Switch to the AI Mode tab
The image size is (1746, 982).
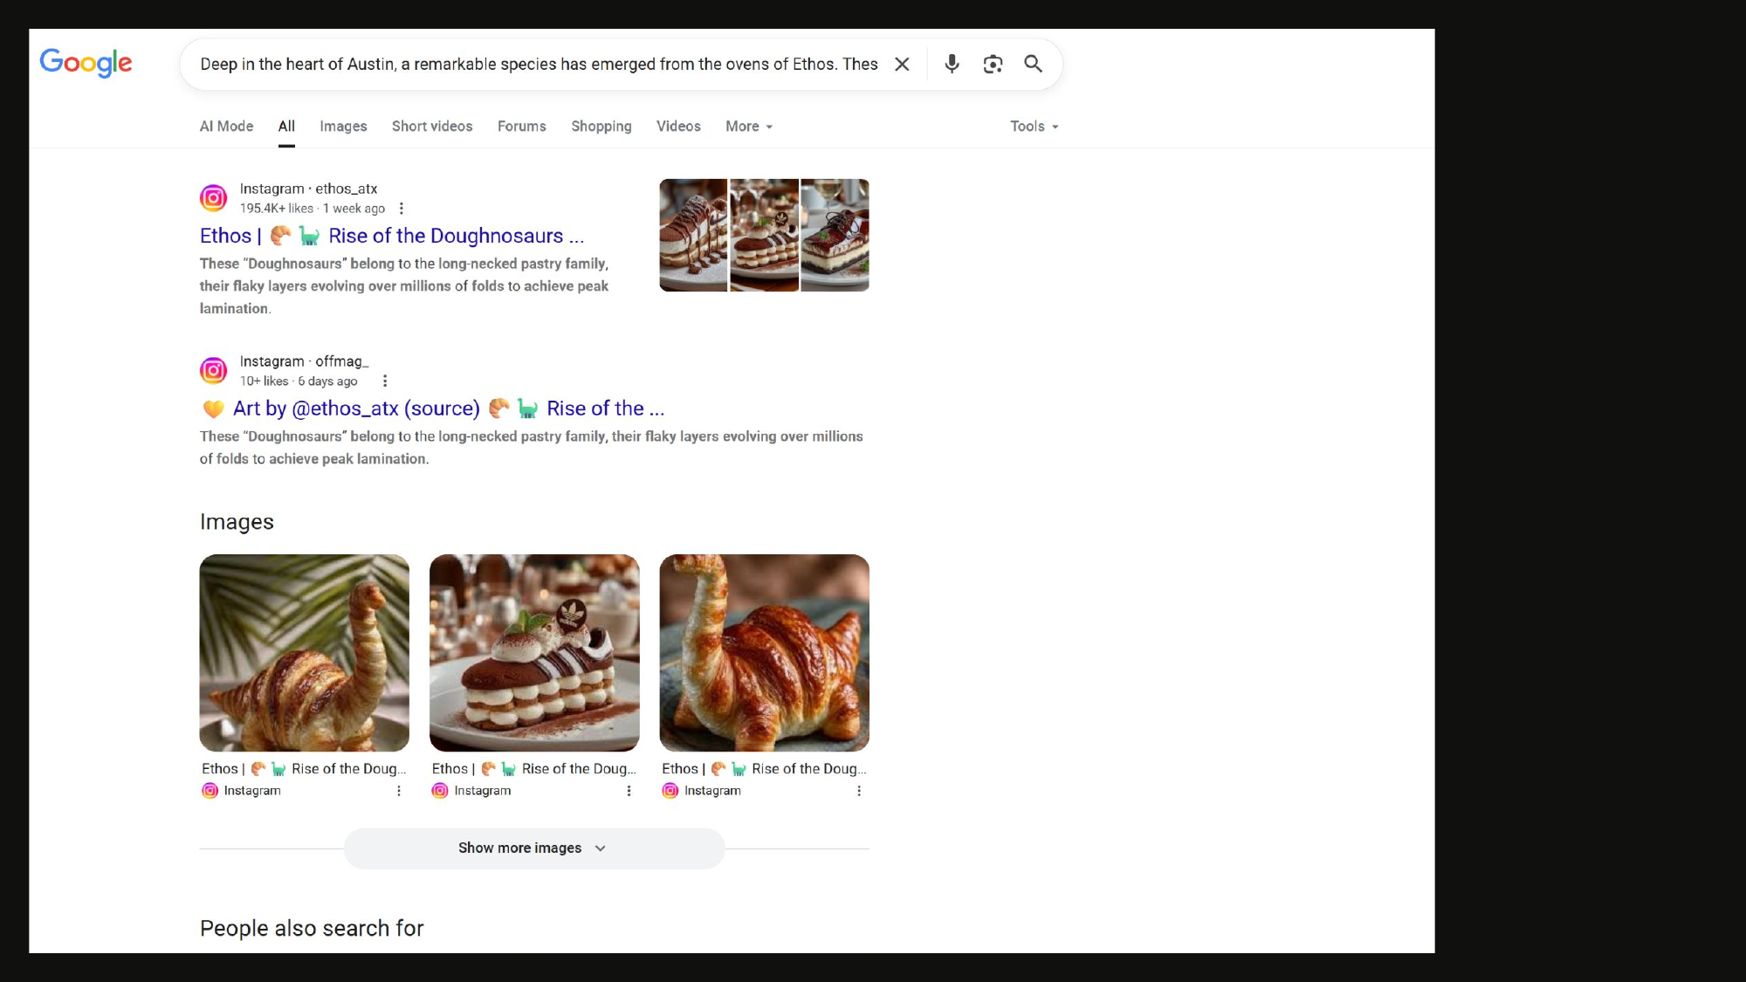(x=226, y=127)
